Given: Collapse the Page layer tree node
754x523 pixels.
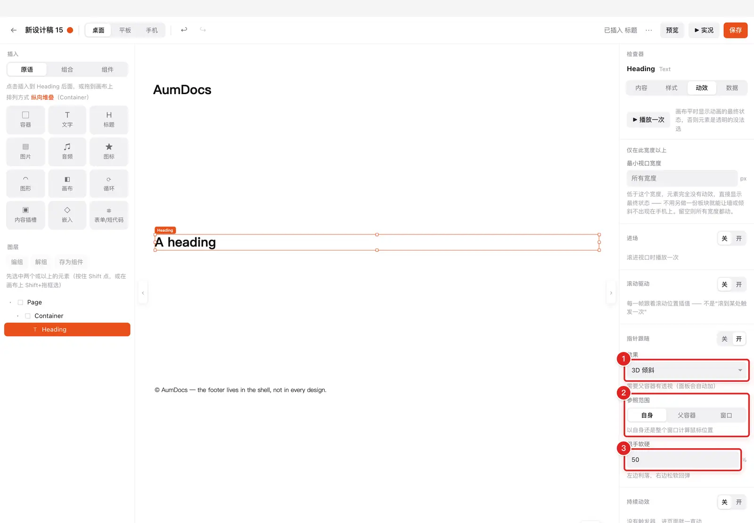Looking at the screenshot, I should (10, 302).
